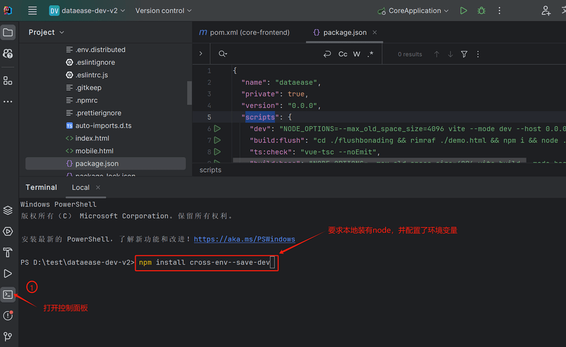Switch to the pom.xml (core-frontend) tab

pos(244,32)
